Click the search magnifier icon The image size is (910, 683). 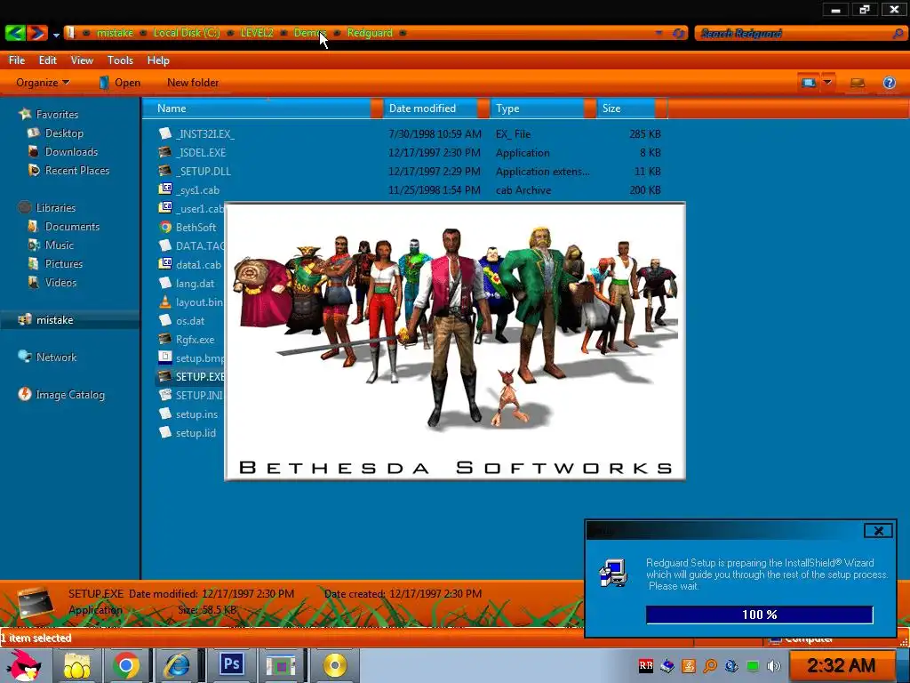(898, 33)
